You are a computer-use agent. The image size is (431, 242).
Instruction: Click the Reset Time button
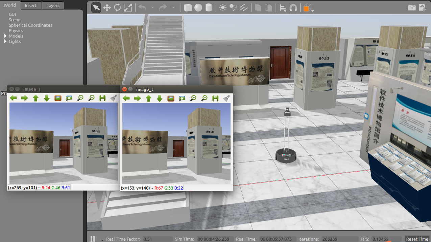417,239
